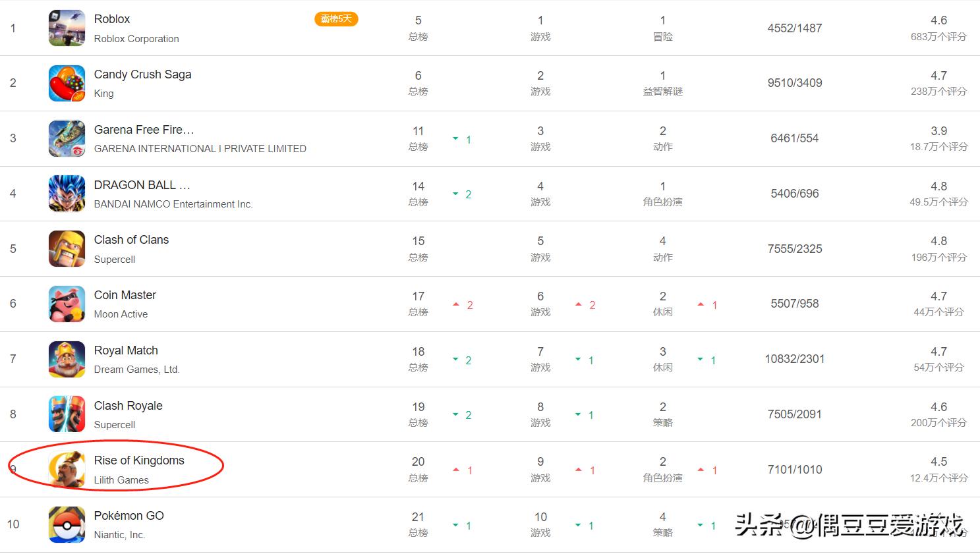
Task: Click 休闲 in the Royal Match row
Action: pyautogui.click(x=663, y=368)
